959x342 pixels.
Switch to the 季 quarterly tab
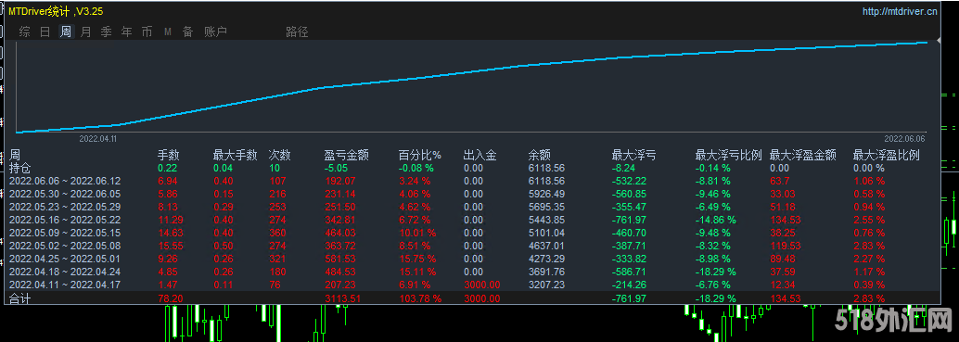[x=107, y=32]
